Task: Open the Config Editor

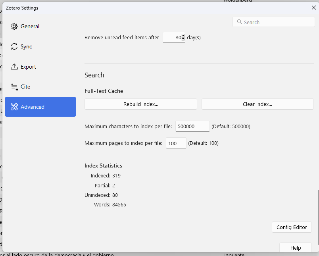Action: (292, 227)
